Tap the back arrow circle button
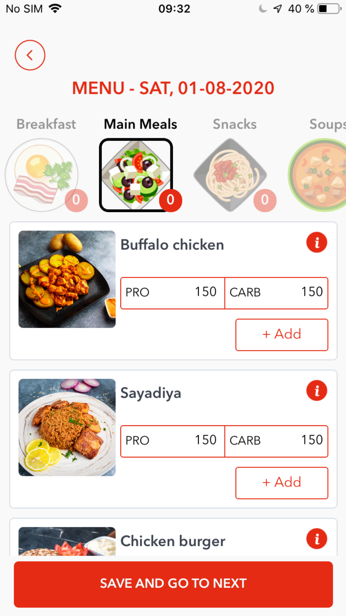346x616 pixels. click(30, 55)
